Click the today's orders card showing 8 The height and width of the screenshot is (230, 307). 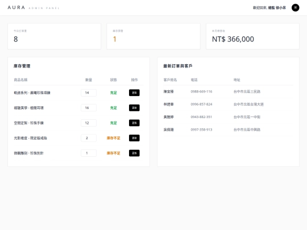click(54, 36)
